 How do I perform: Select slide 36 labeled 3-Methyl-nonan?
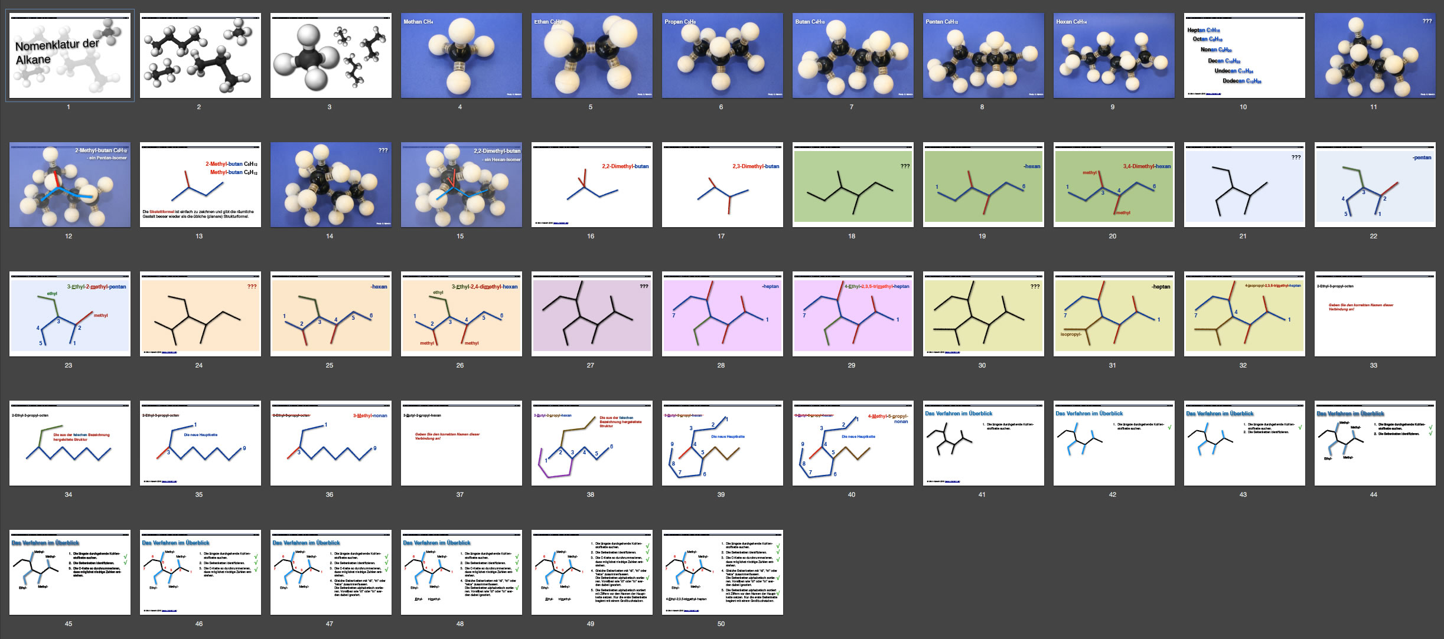click(x=331, y=443)
